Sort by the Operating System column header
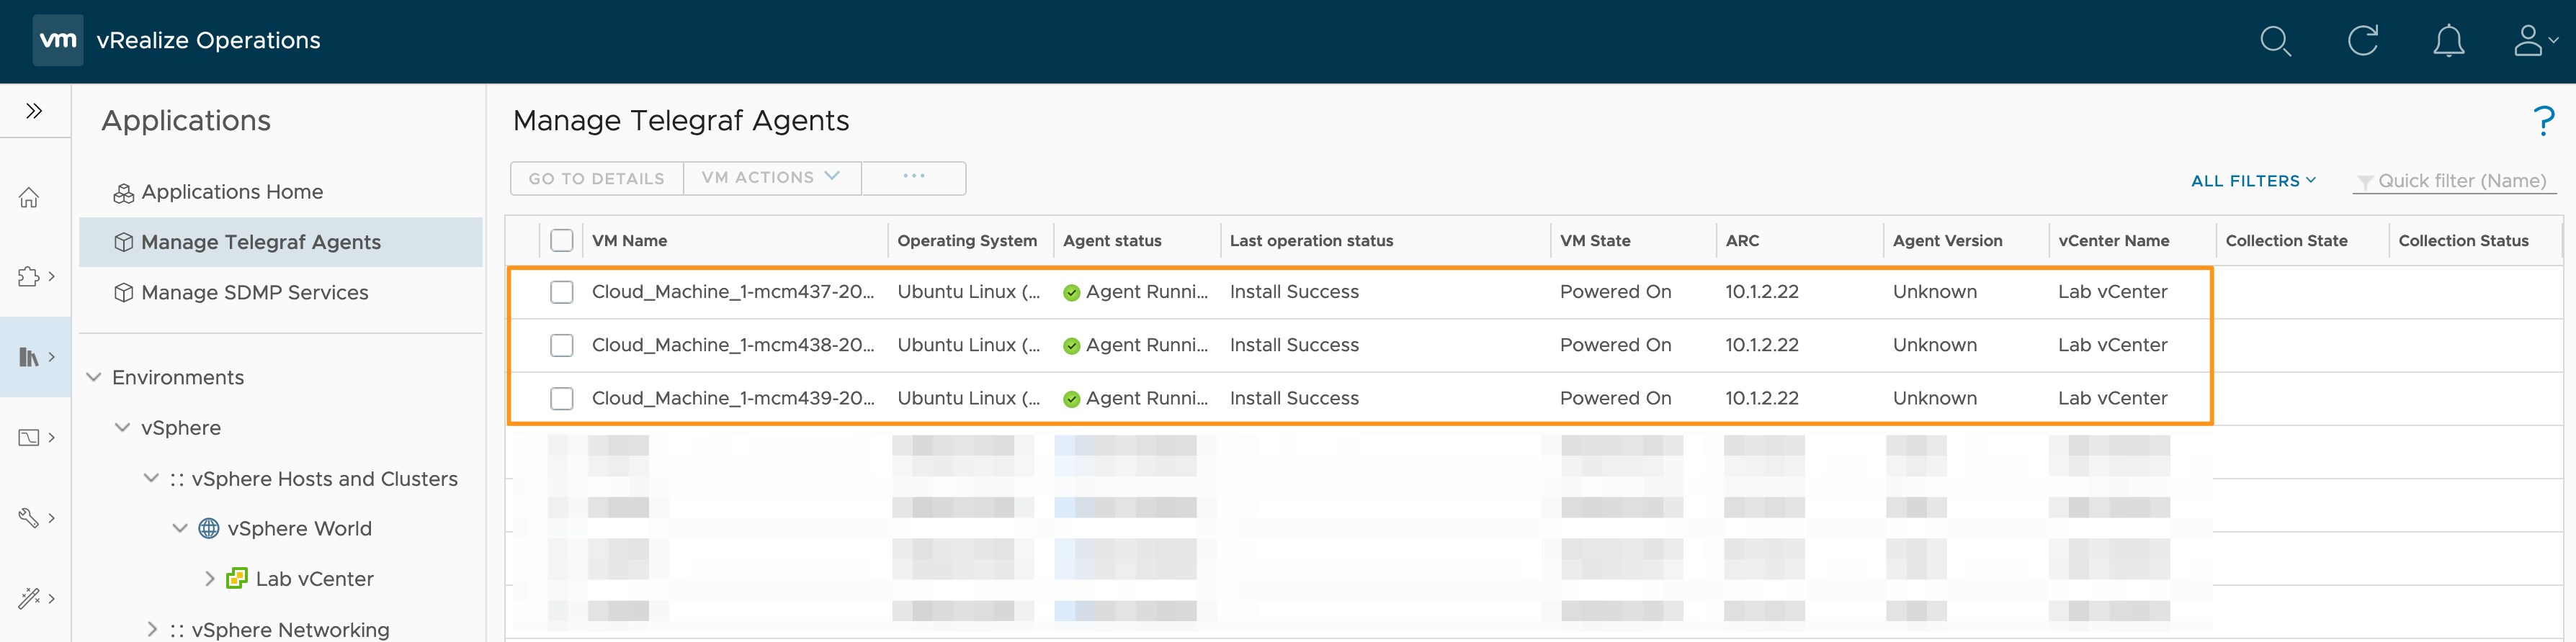The height and width of the screenshot is (642, 2576). click(966, 240)
